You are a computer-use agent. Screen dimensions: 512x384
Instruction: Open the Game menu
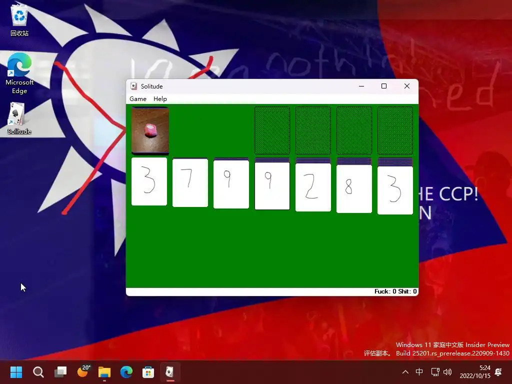click(138, 98)
